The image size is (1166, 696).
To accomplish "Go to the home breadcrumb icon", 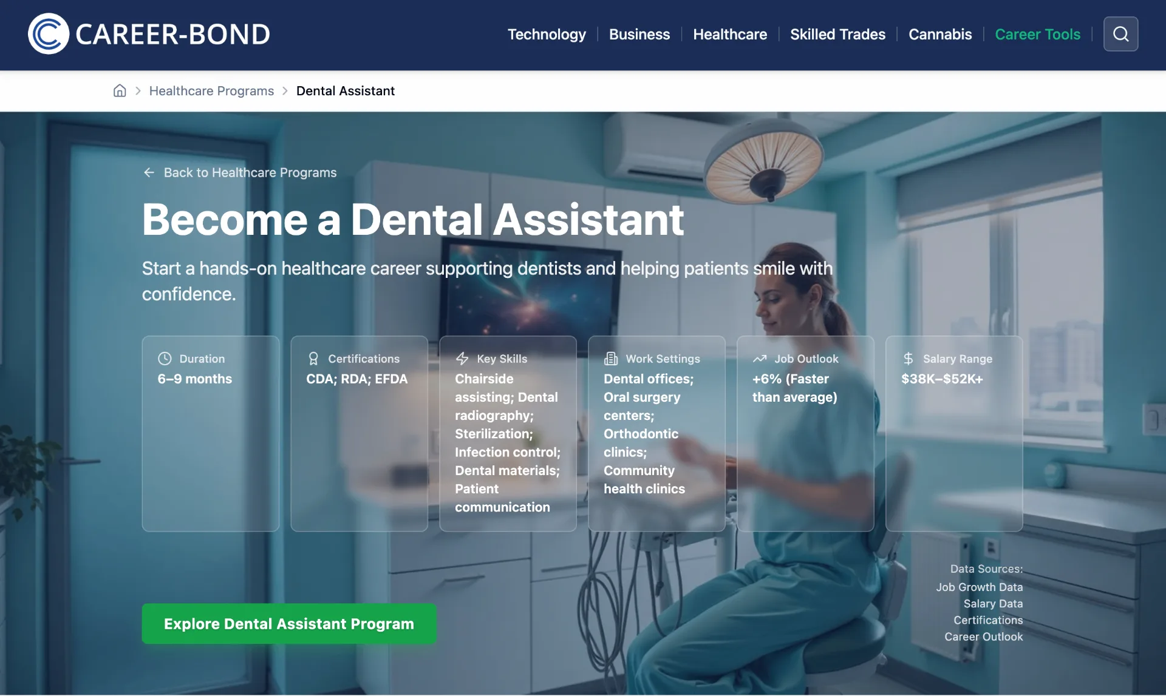I will (120, 90).
